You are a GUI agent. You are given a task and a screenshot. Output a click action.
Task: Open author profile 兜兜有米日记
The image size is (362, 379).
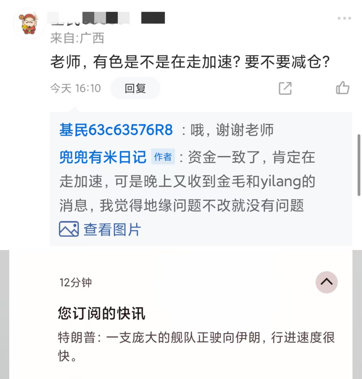(x=103, y=157)
